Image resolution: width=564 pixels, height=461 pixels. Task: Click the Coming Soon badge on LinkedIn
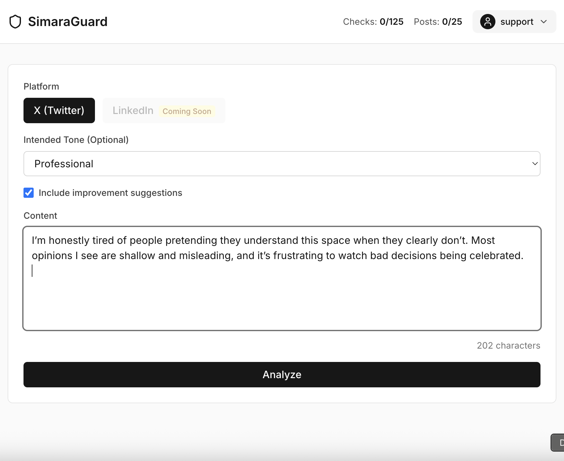(x=187, y=111)
